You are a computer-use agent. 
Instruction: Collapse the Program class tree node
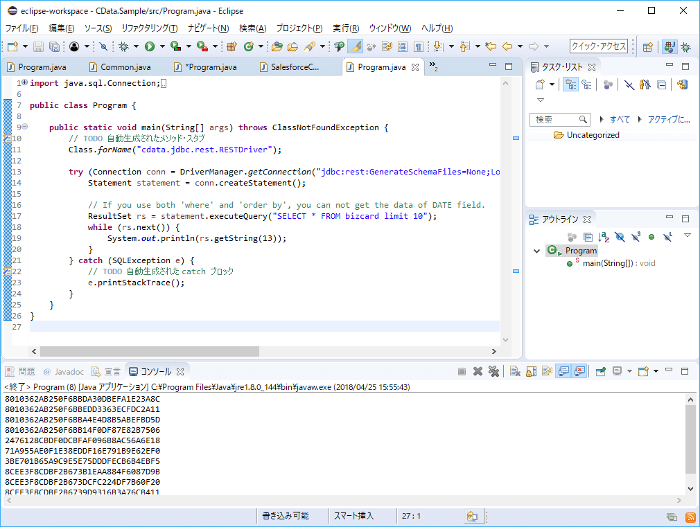point(536,251)
